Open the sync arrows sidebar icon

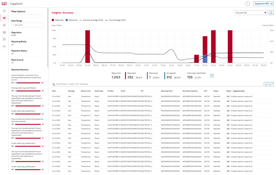click(4, 11)
